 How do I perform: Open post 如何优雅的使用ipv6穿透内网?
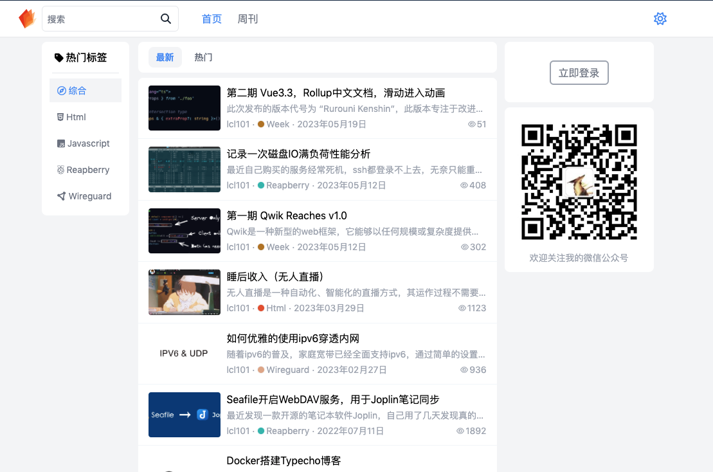pos(293,338)
